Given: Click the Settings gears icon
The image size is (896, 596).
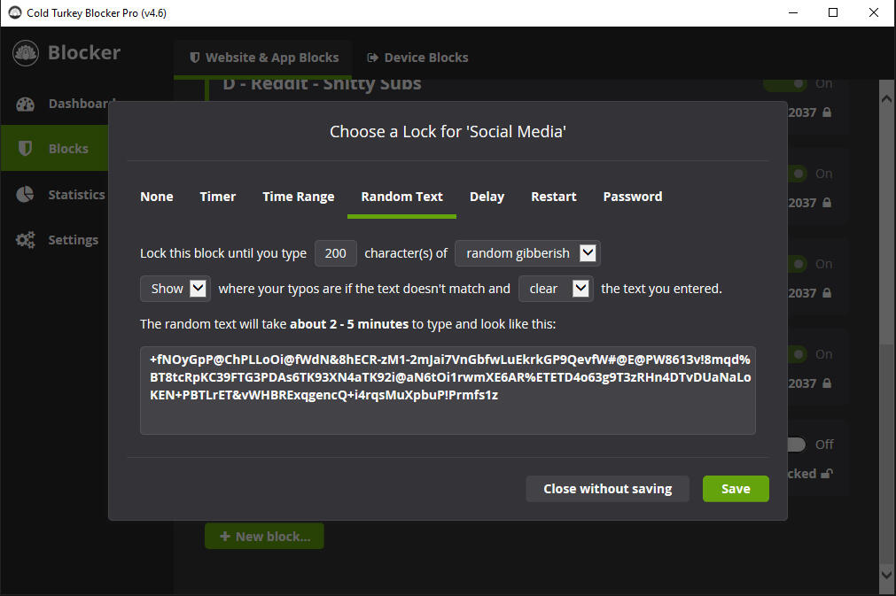Looking at the screenshot, I should click(25, 240).
